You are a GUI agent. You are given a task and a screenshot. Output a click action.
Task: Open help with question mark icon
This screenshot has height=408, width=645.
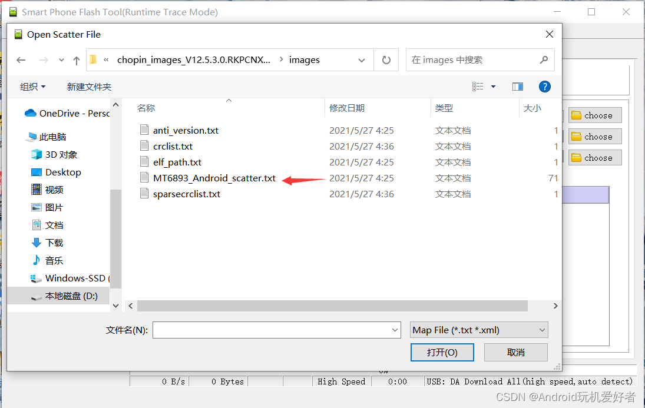pos(545,87)
